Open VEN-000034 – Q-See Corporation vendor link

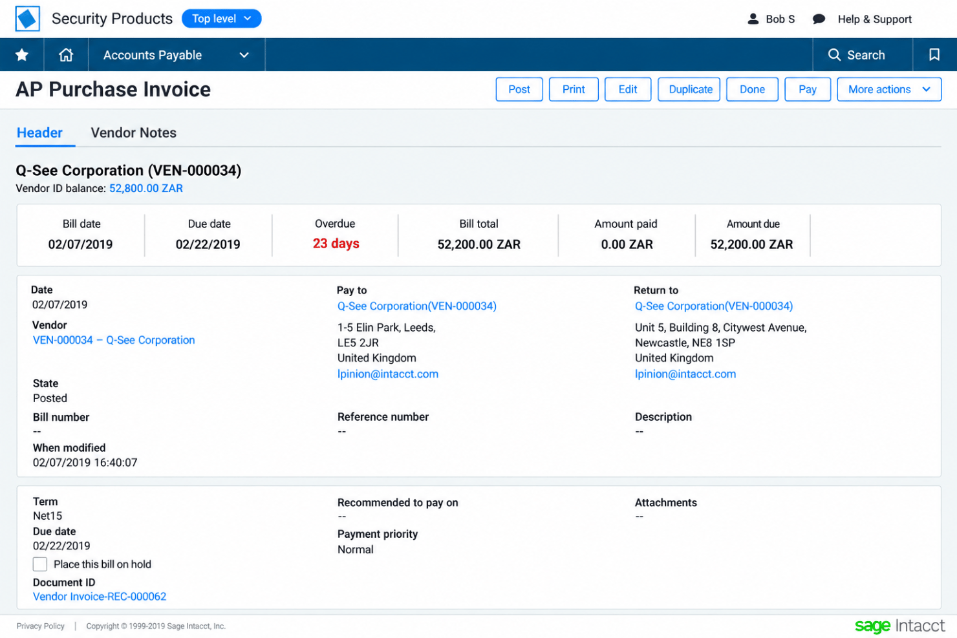click(114, 340)
